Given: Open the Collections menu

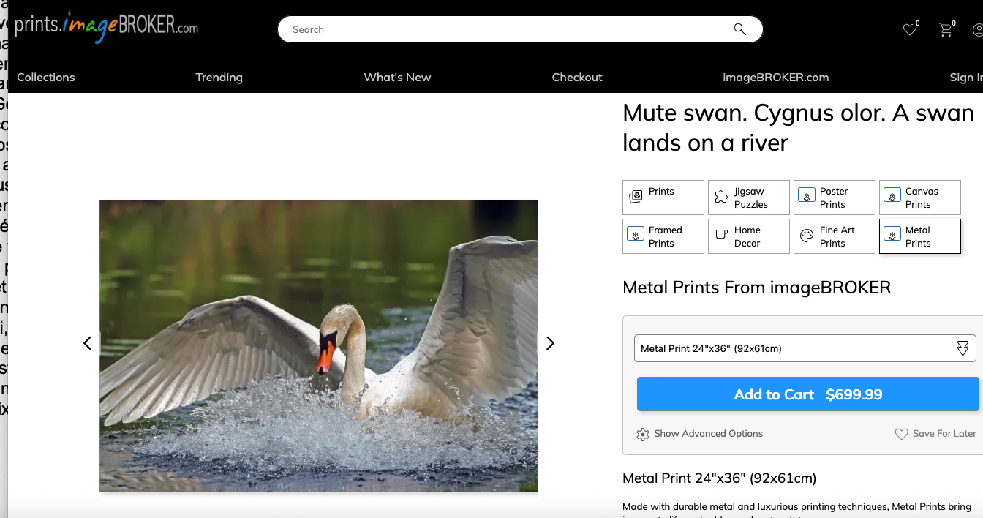Looking at the screenshot, I should point(46,78).
